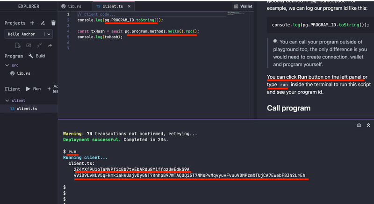Build the program with wrench button
Image resolution: width=374 pixels, height=204 pixels.
[x=37, y=56]
